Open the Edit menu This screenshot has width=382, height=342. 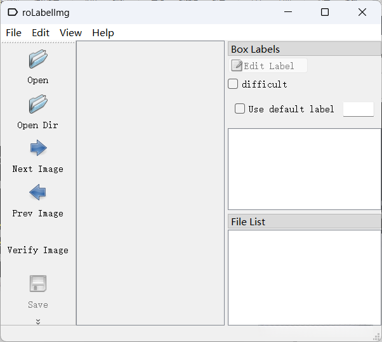tap(41, 33)
